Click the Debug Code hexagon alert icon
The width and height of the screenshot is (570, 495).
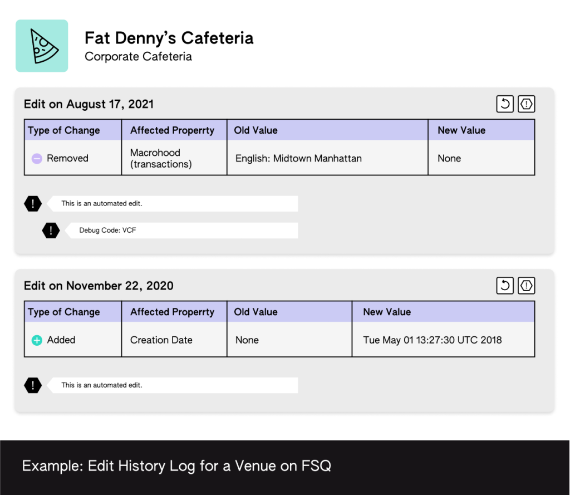click(x=51, y=230)
